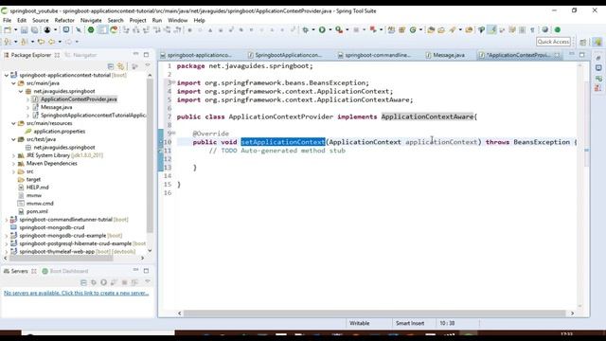Click the highlighted setApplicationContext method name
606x341 pixels.
[283, 142]
